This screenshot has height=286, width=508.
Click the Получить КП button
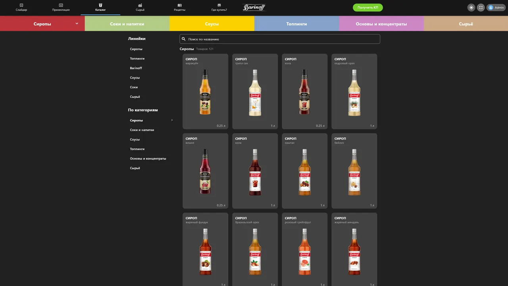[x=368, y=8]
